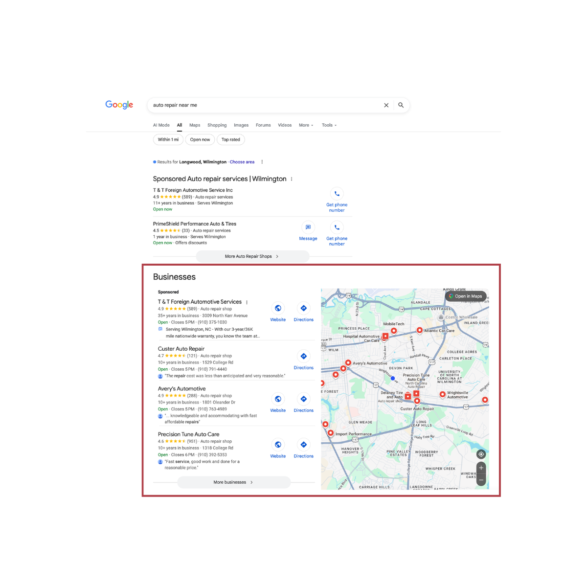Click Message icon for PrimeShield Performance
Viewport: 587px width, 587px height.
point(308,227)
